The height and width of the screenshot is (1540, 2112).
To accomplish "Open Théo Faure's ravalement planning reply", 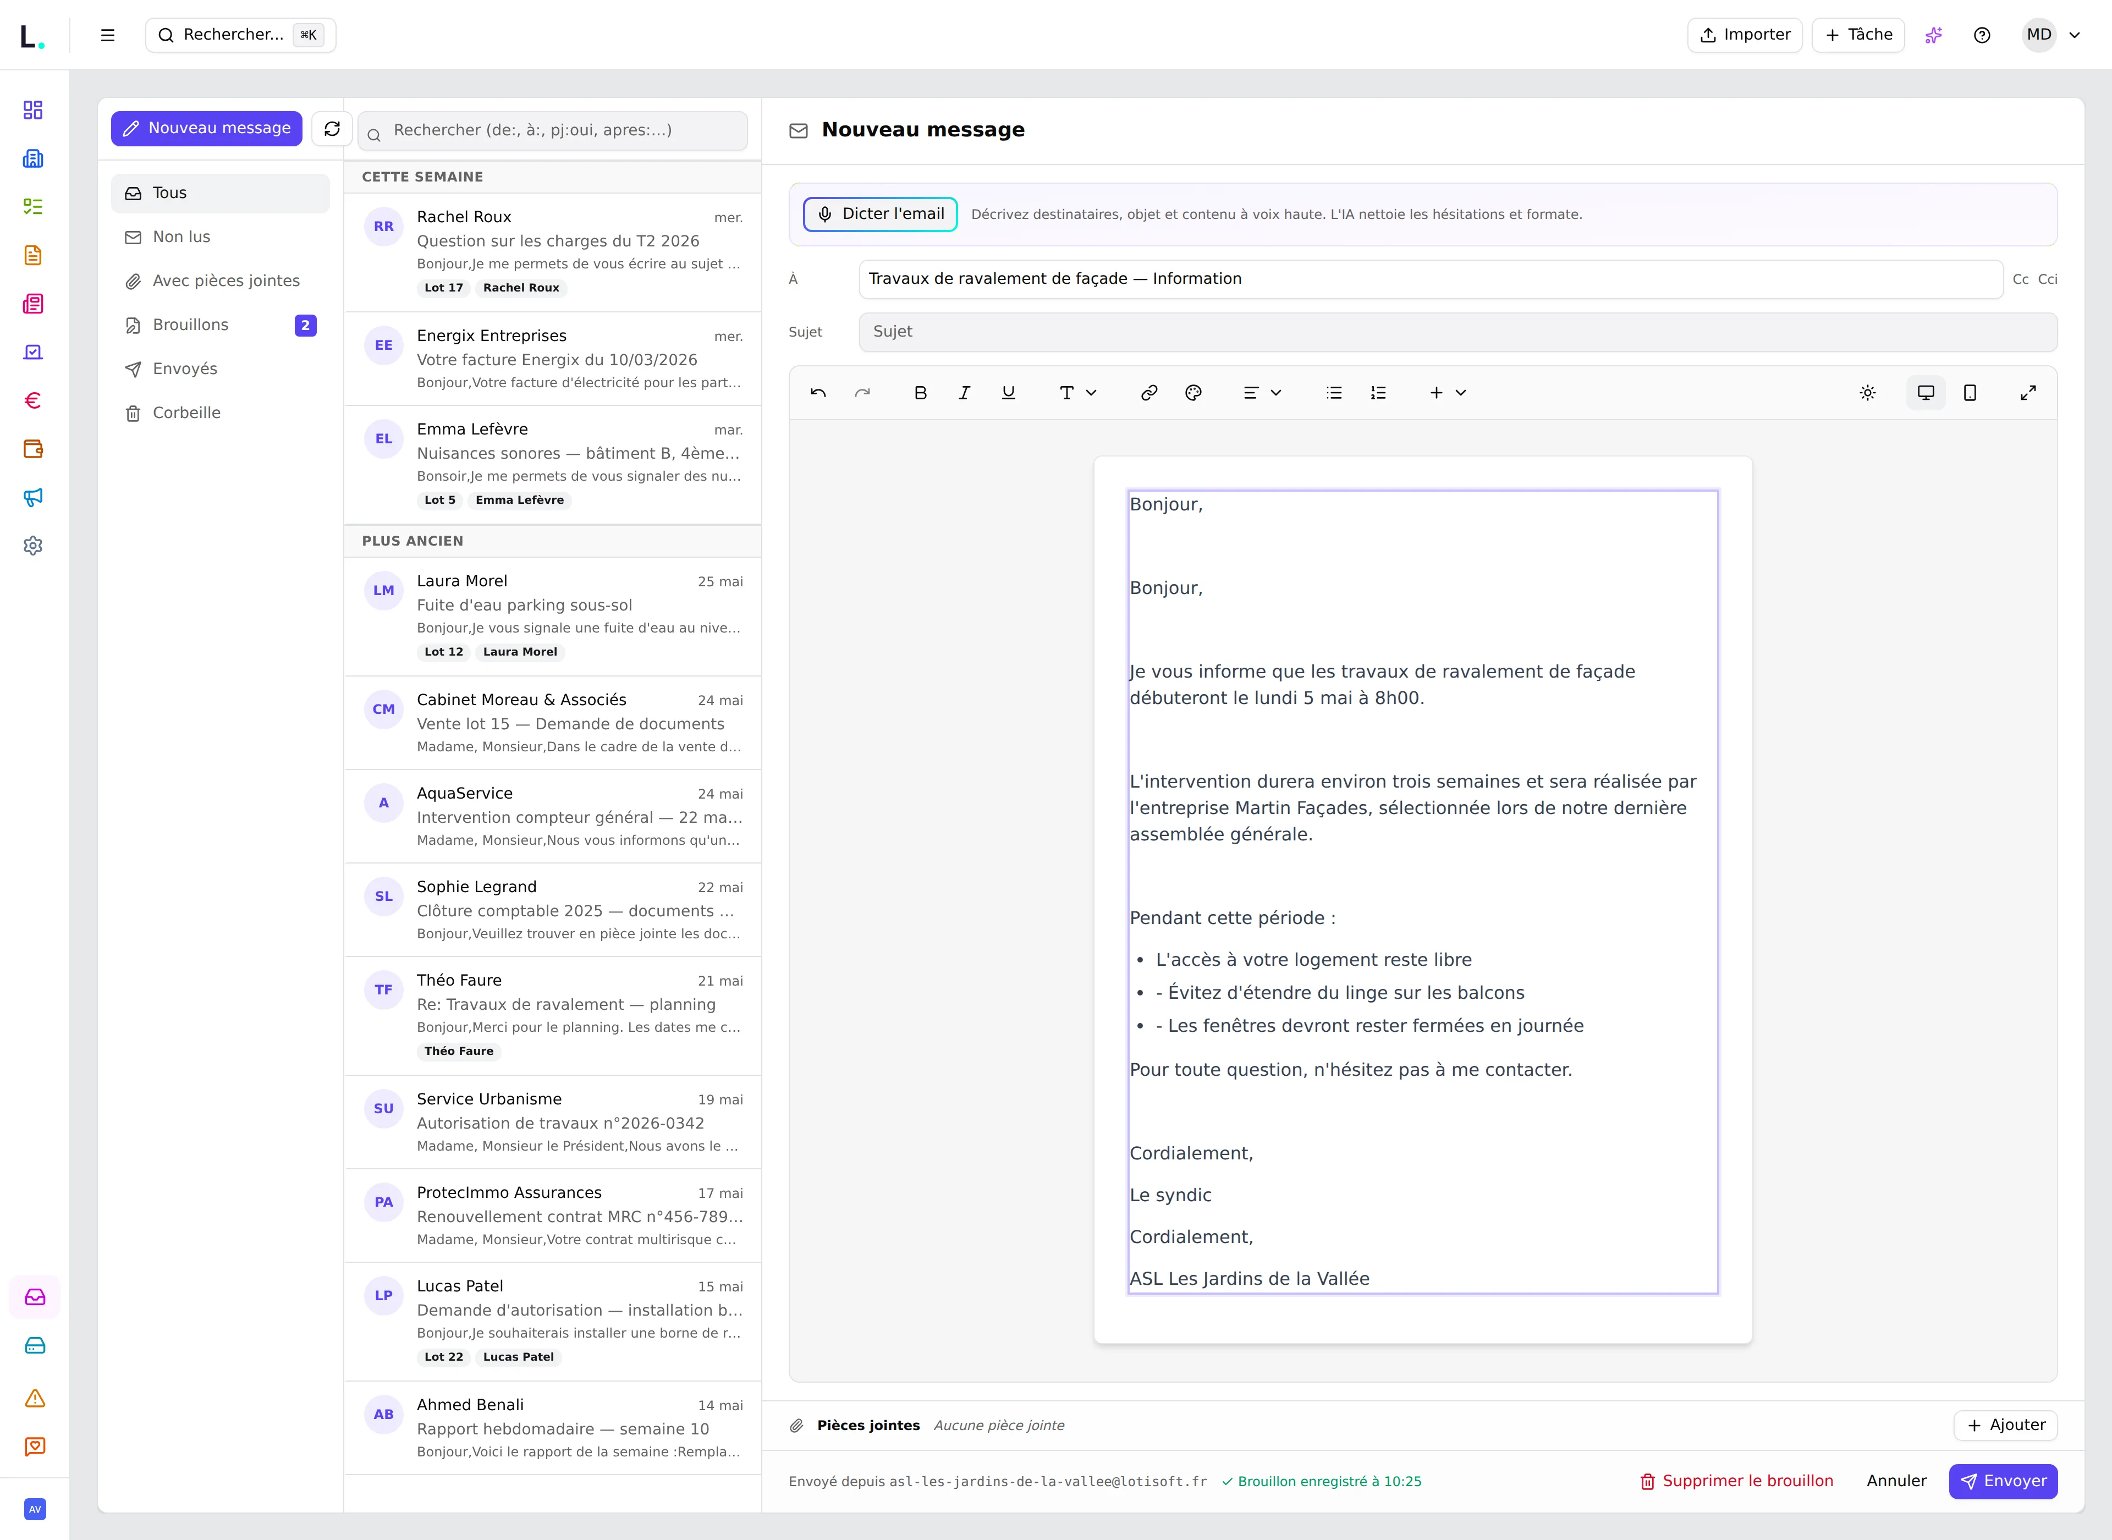I will [x=553, y=1016].
